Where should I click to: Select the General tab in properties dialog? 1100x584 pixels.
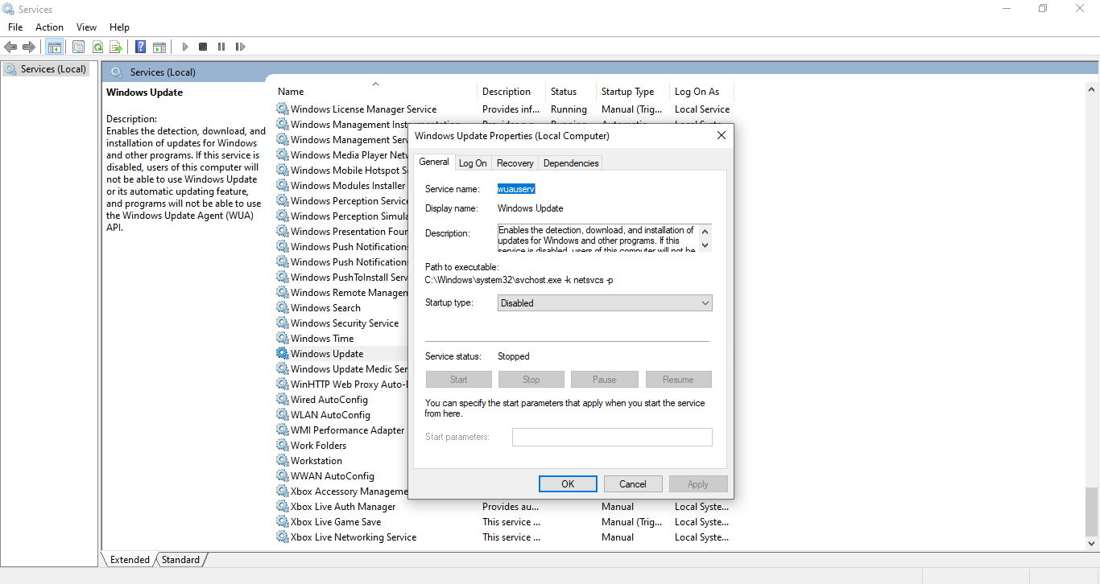coord(434,162)
